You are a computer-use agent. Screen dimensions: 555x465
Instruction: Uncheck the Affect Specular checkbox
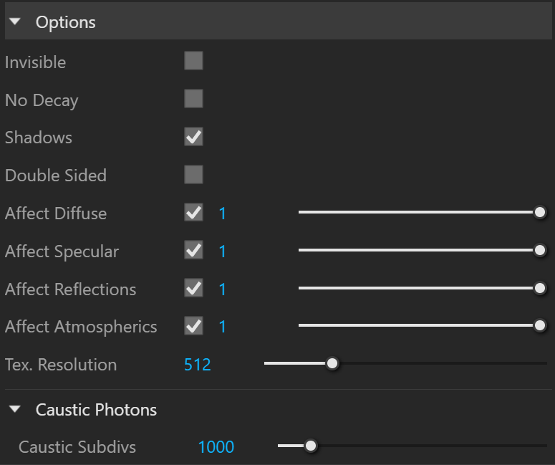[x=193, y=250]
